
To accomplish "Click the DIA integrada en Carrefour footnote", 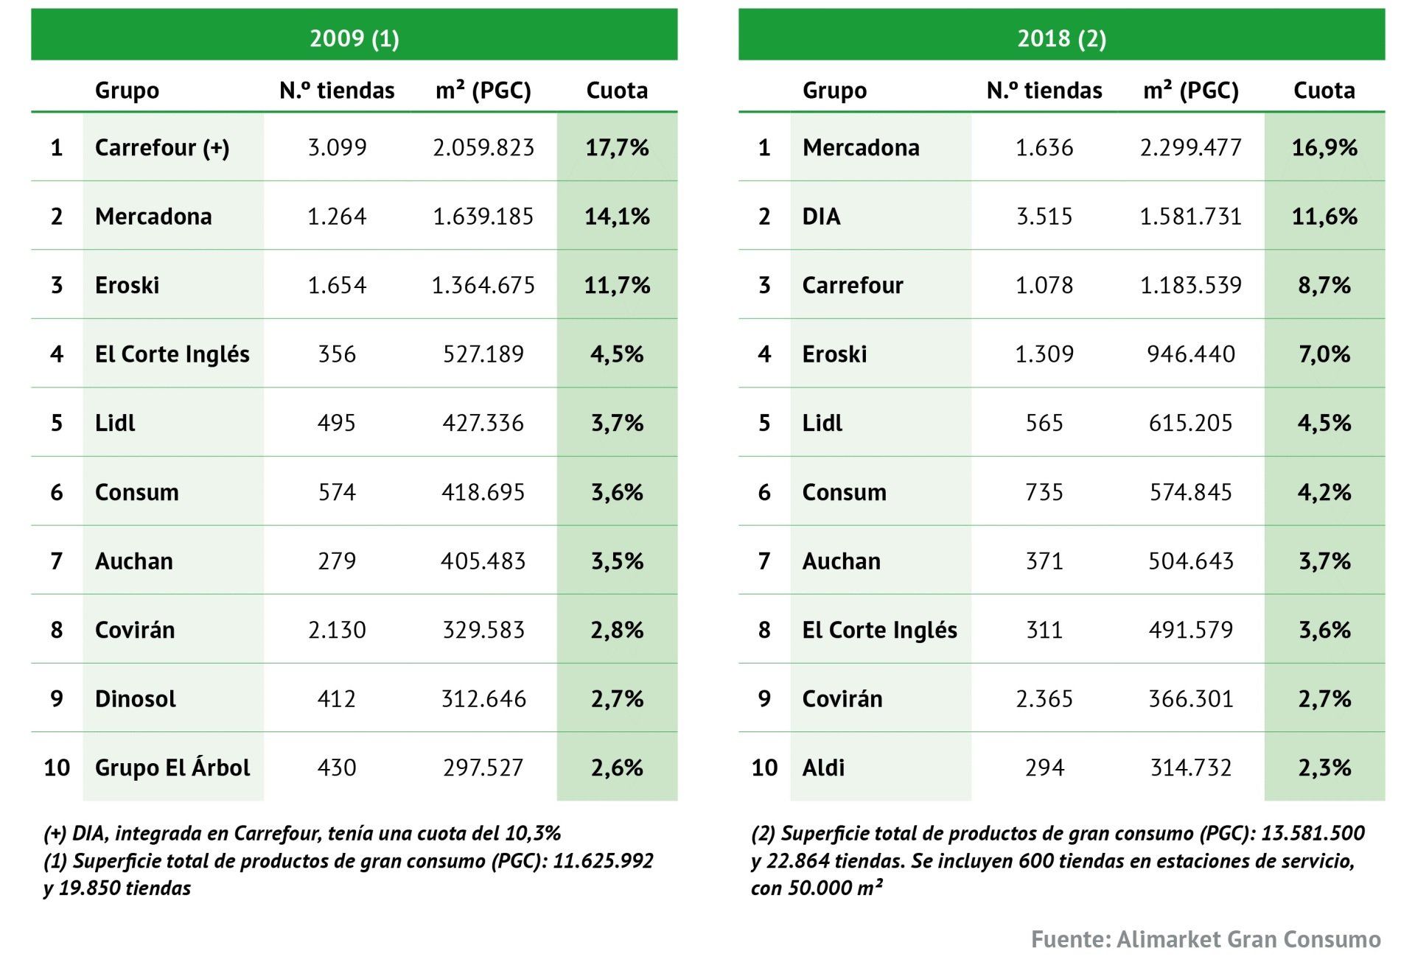I will (302, 833).
